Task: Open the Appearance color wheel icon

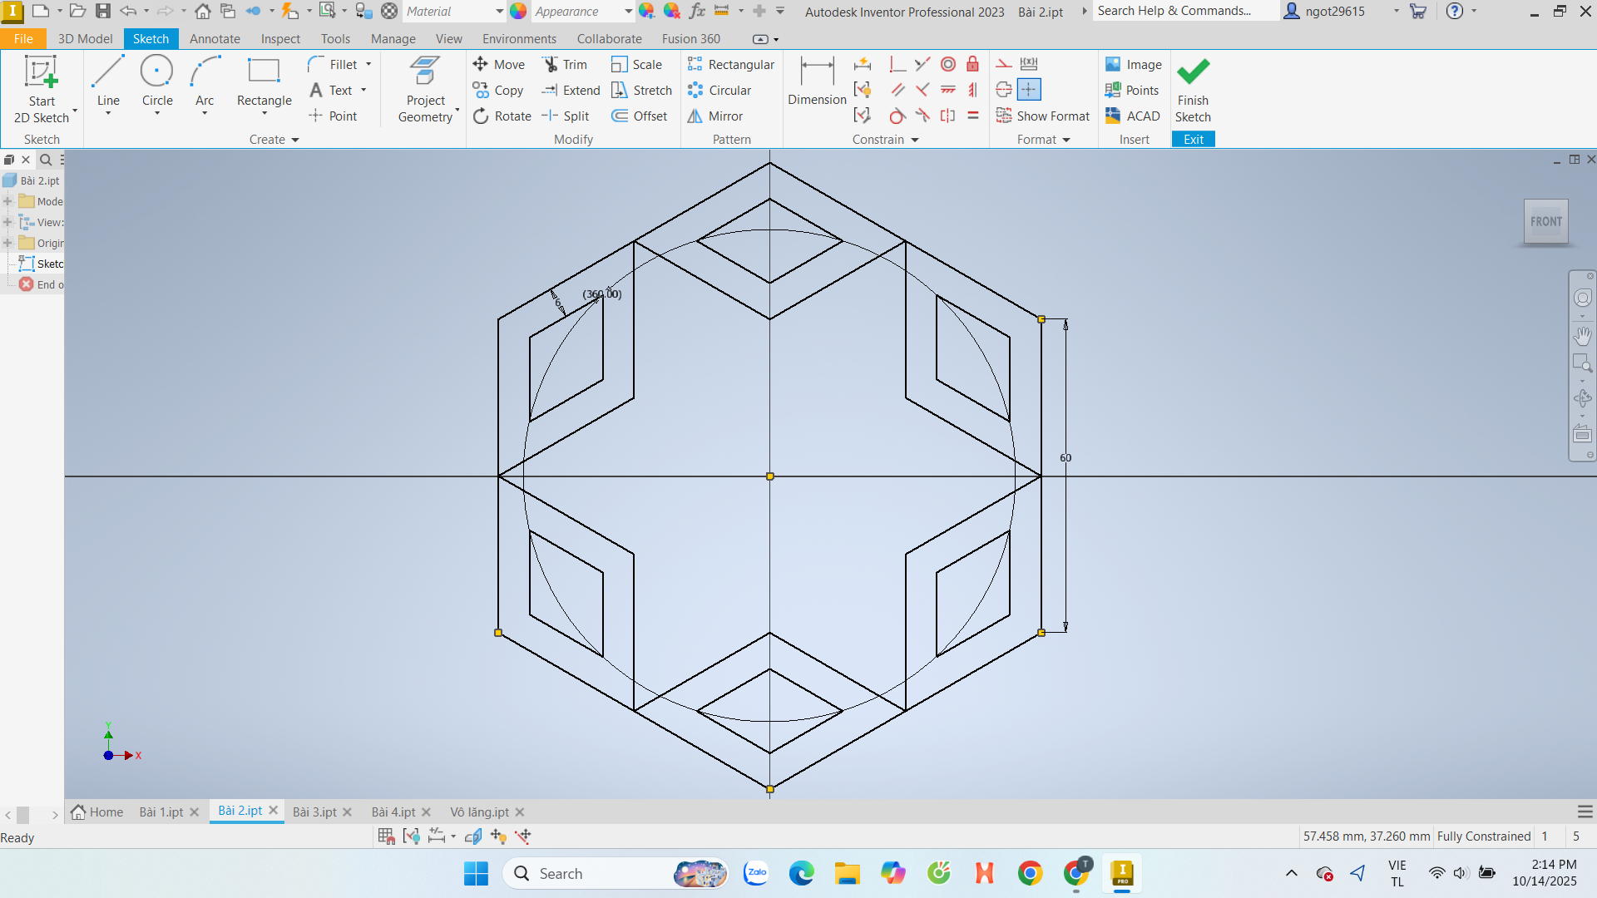Action: pyautogui.click(x=518, y=12)
